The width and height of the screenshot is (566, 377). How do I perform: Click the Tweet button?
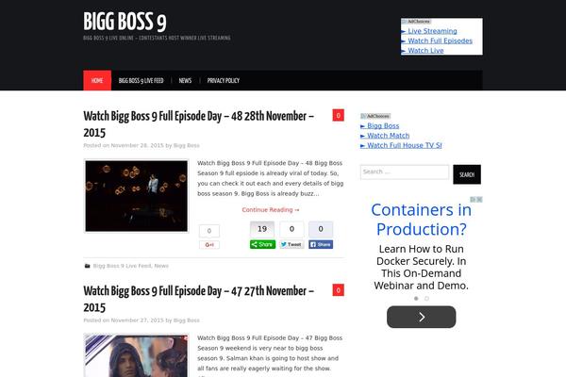[x=291, y=244]
